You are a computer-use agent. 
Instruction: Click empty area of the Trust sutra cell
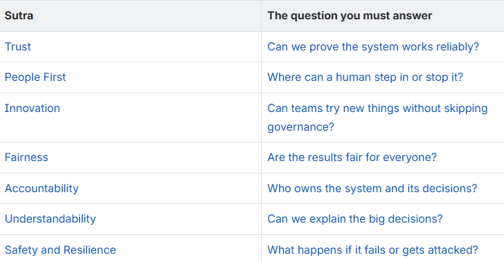(145, 47)
